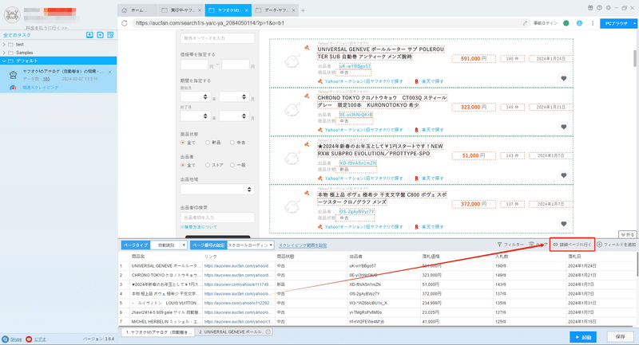The height and width of the screenshot is (345, 639).
Task: Switch to the ホーム tab
Action: (137, 10)
